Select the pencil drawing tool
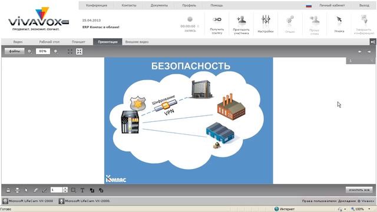This screenshot has width=377, height=212. [45, 190]
